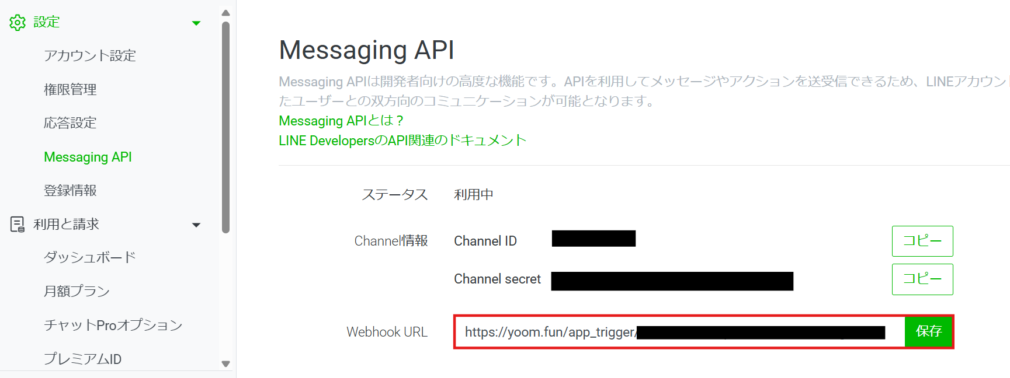
Task: Select Messaging API sidebar item
Action: [88, 157]
